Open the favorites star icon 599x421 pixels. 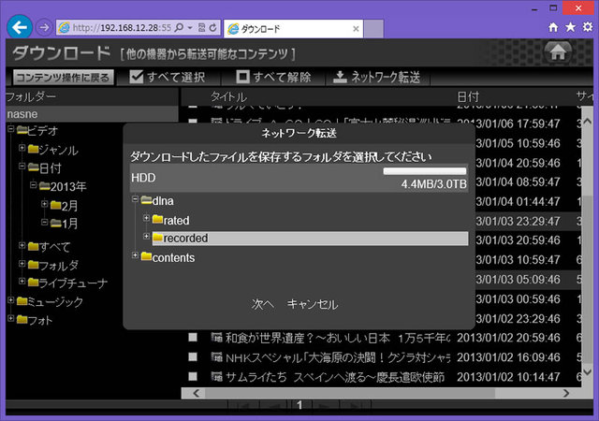[571, 26]
